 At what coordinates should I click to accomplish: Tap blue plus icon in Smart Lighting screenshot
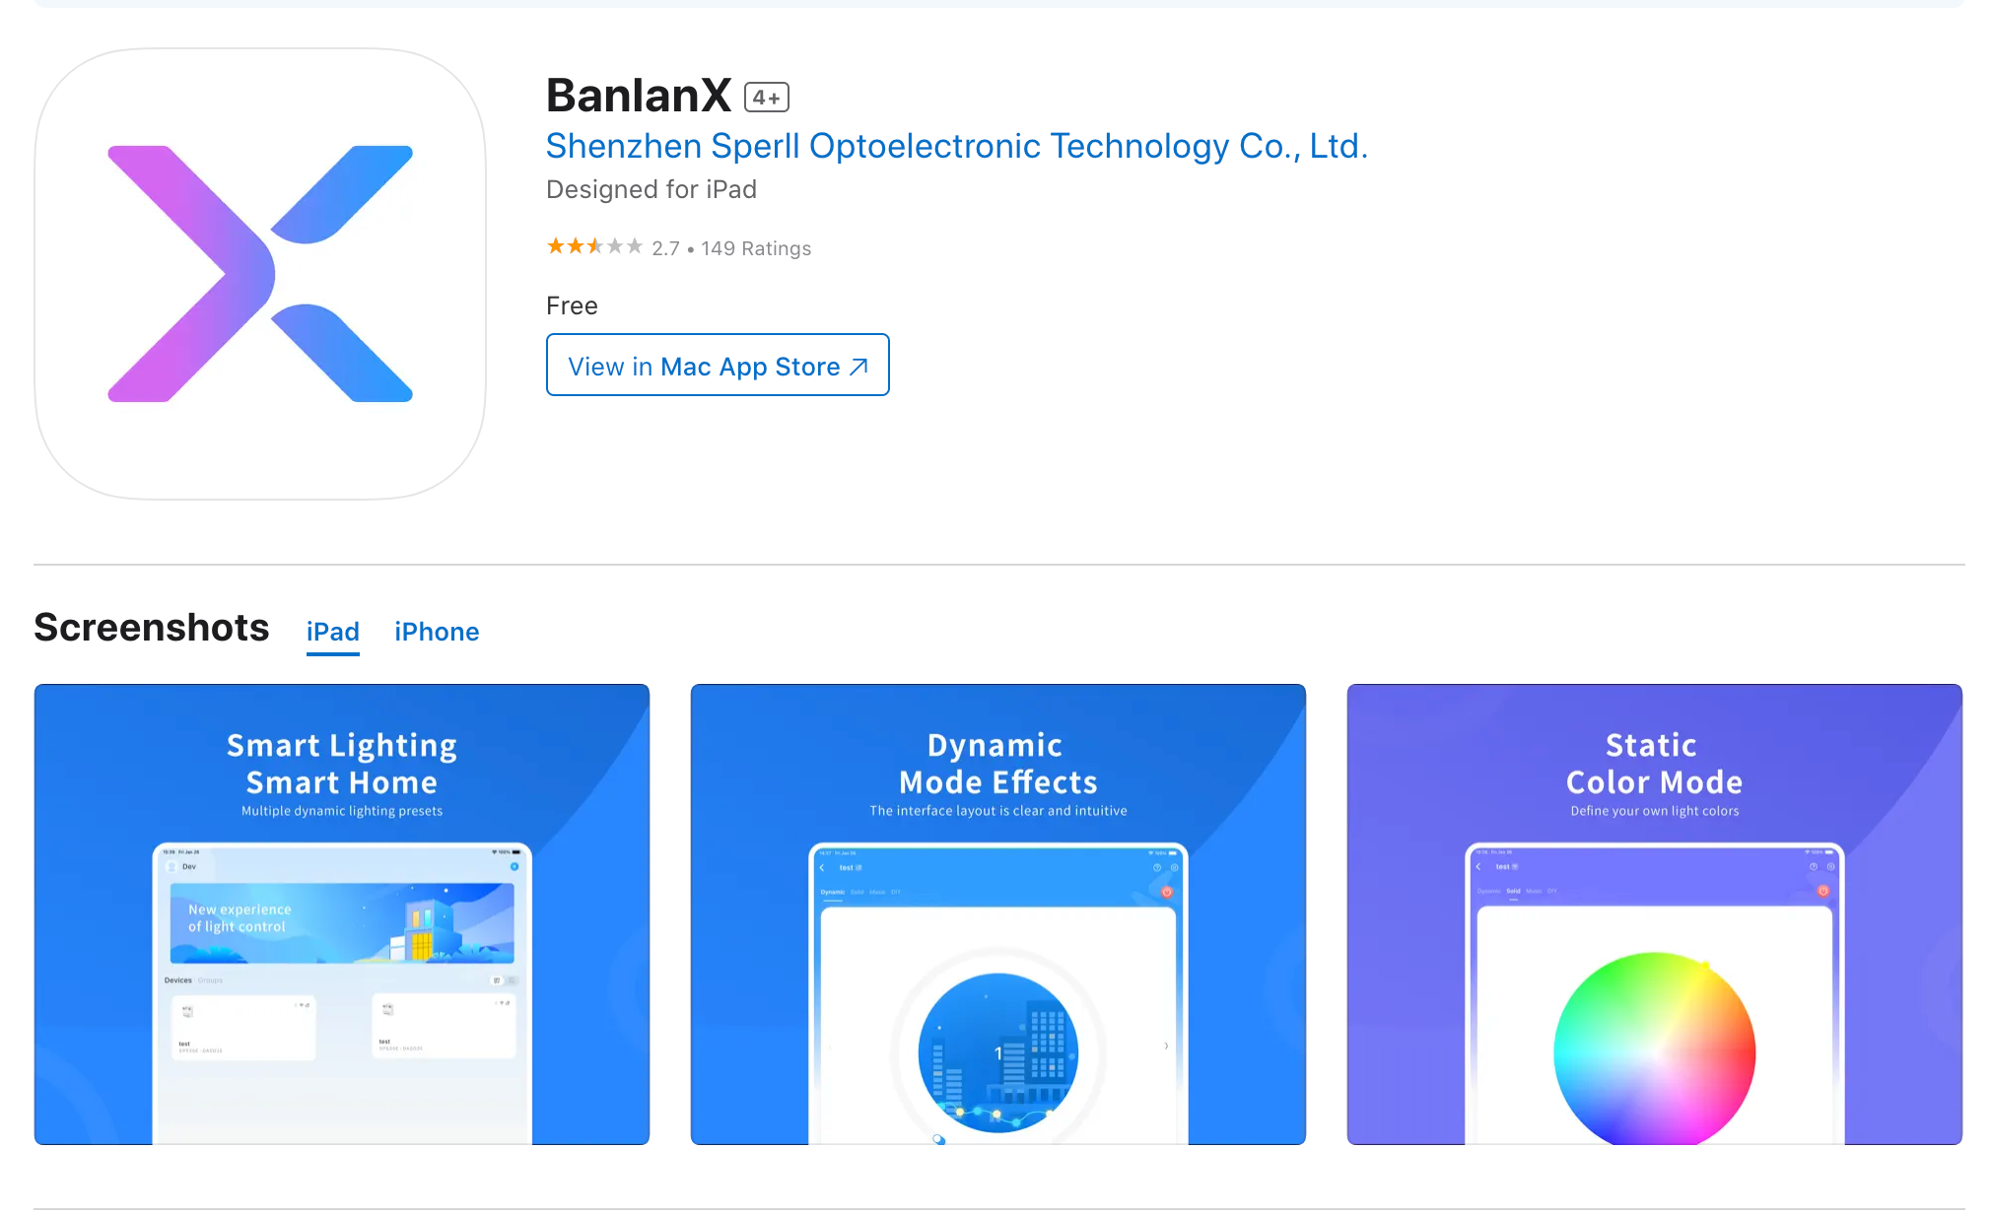(x=515, y=866)
